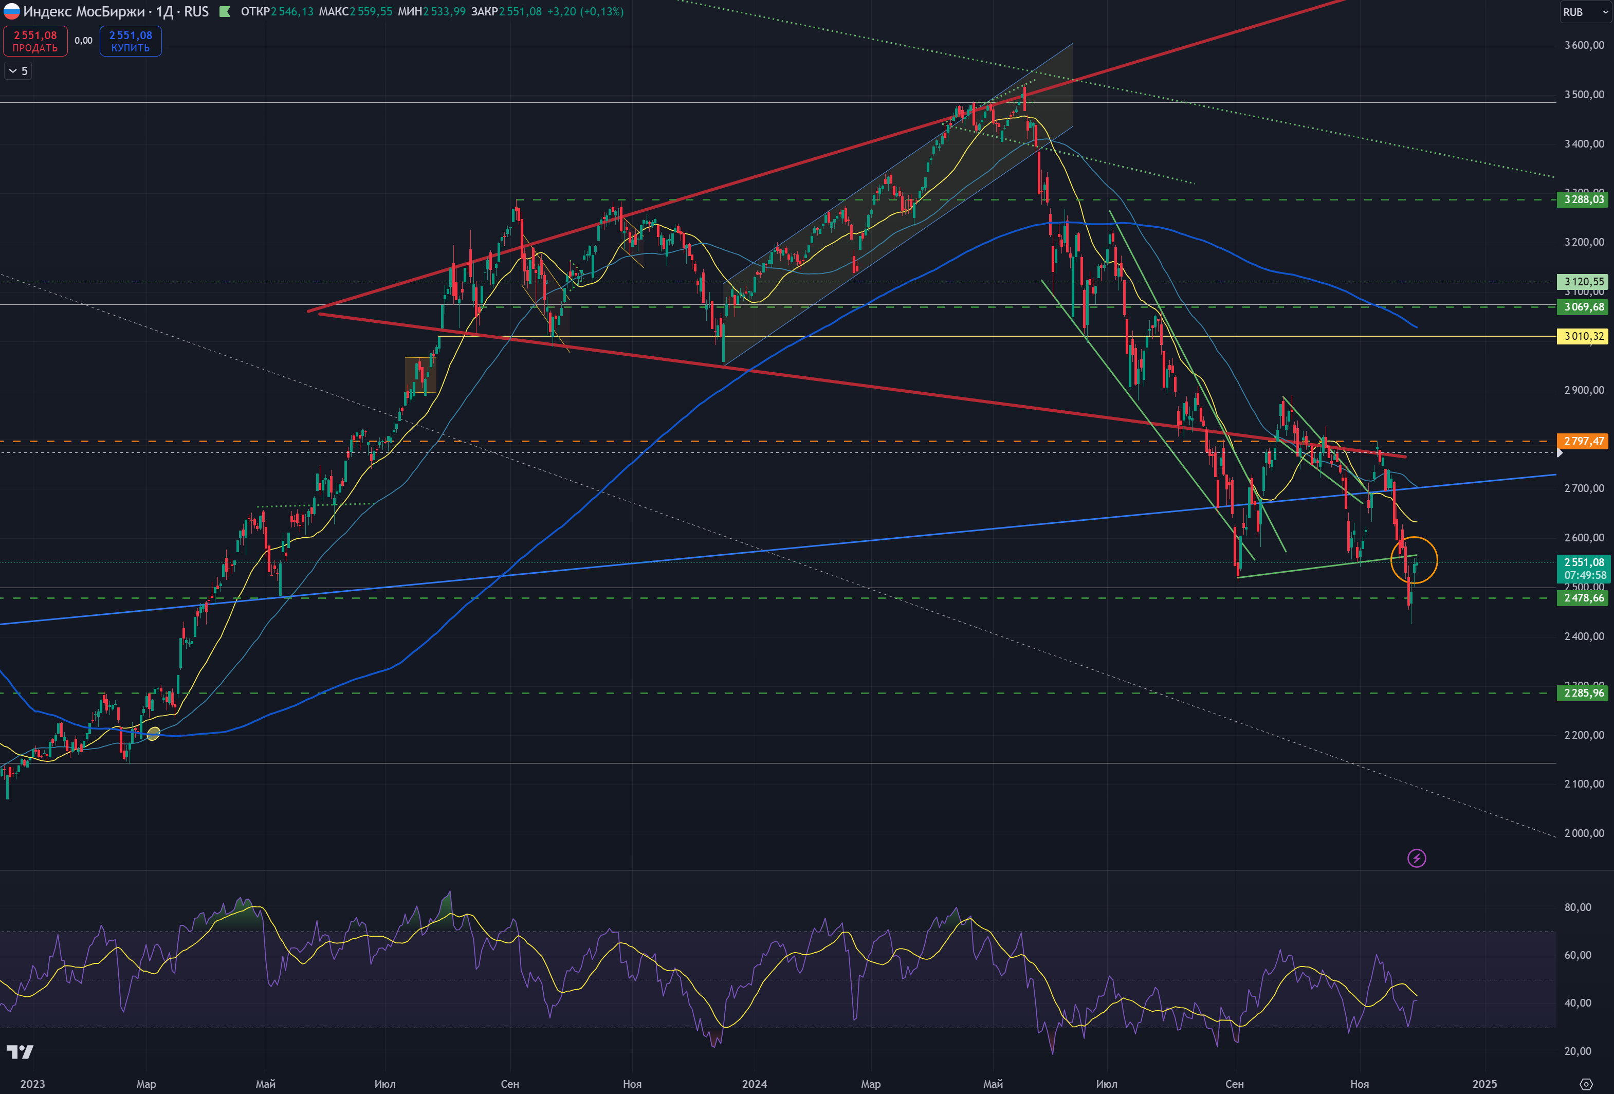The width and height of the screenshot is (1614, 1094).
Task: Click the green 3069,68 price label
Action: [1584, 307]
